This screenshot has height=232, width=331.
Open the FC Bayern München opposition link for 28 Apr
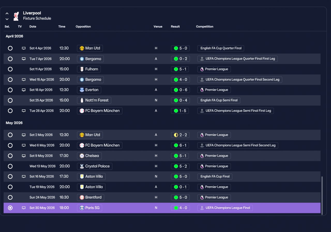(100, 111)
